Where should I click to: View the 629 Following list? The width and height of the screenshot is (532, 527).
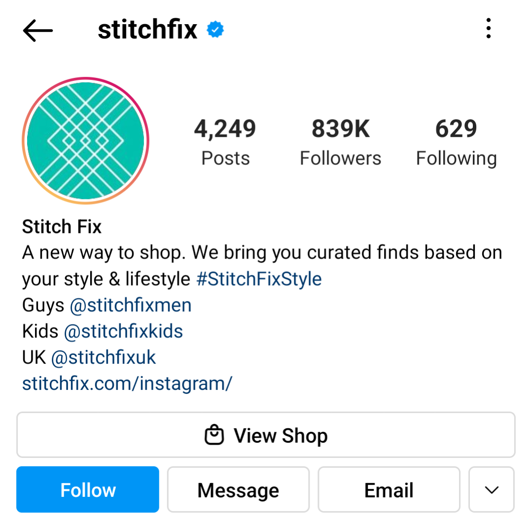pyautogui.click(x=457, y=143)
